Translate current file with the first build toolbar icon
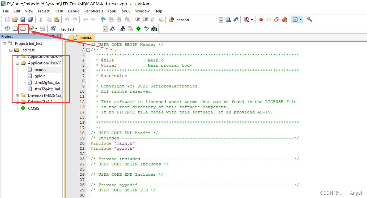This screenshot has width=367, height=198. coord(7,29)
